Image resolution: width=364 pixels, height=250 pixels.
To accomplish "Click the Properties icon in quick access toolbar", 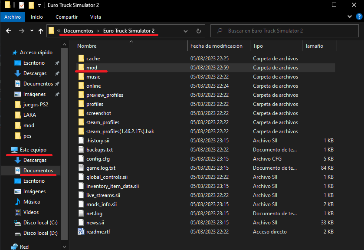I will click(22, 5).
